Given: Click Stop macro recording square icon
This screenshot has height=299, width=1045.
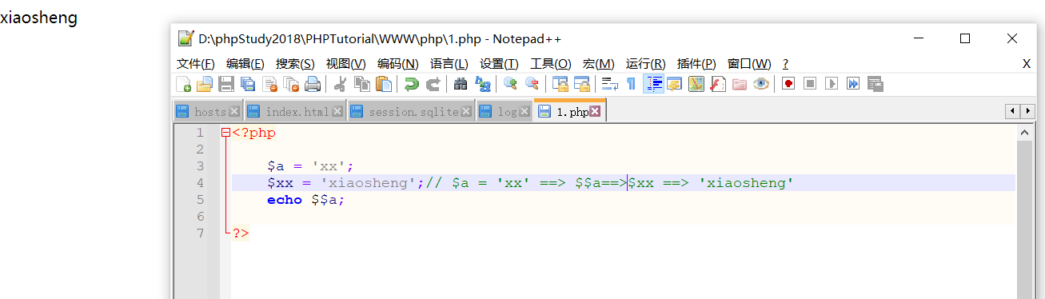Looking at the screenshot, I should (810, 83).
